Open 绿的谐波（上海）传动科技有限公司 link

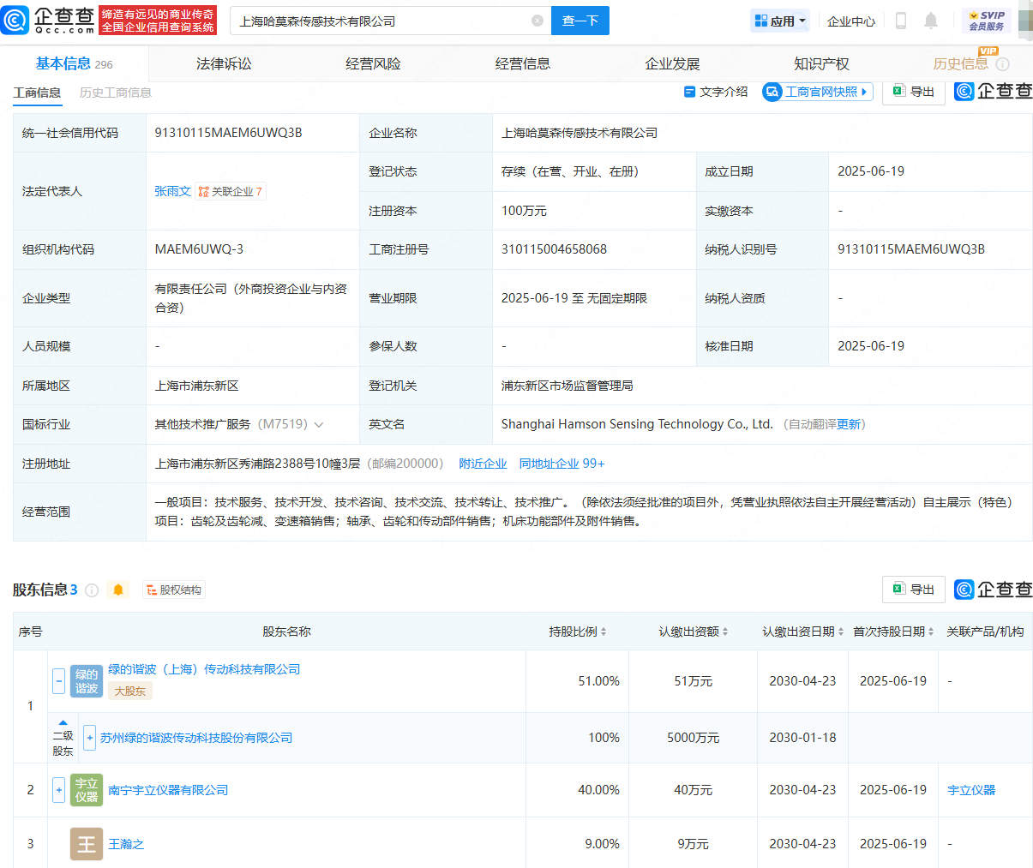[x=204, y=669]
